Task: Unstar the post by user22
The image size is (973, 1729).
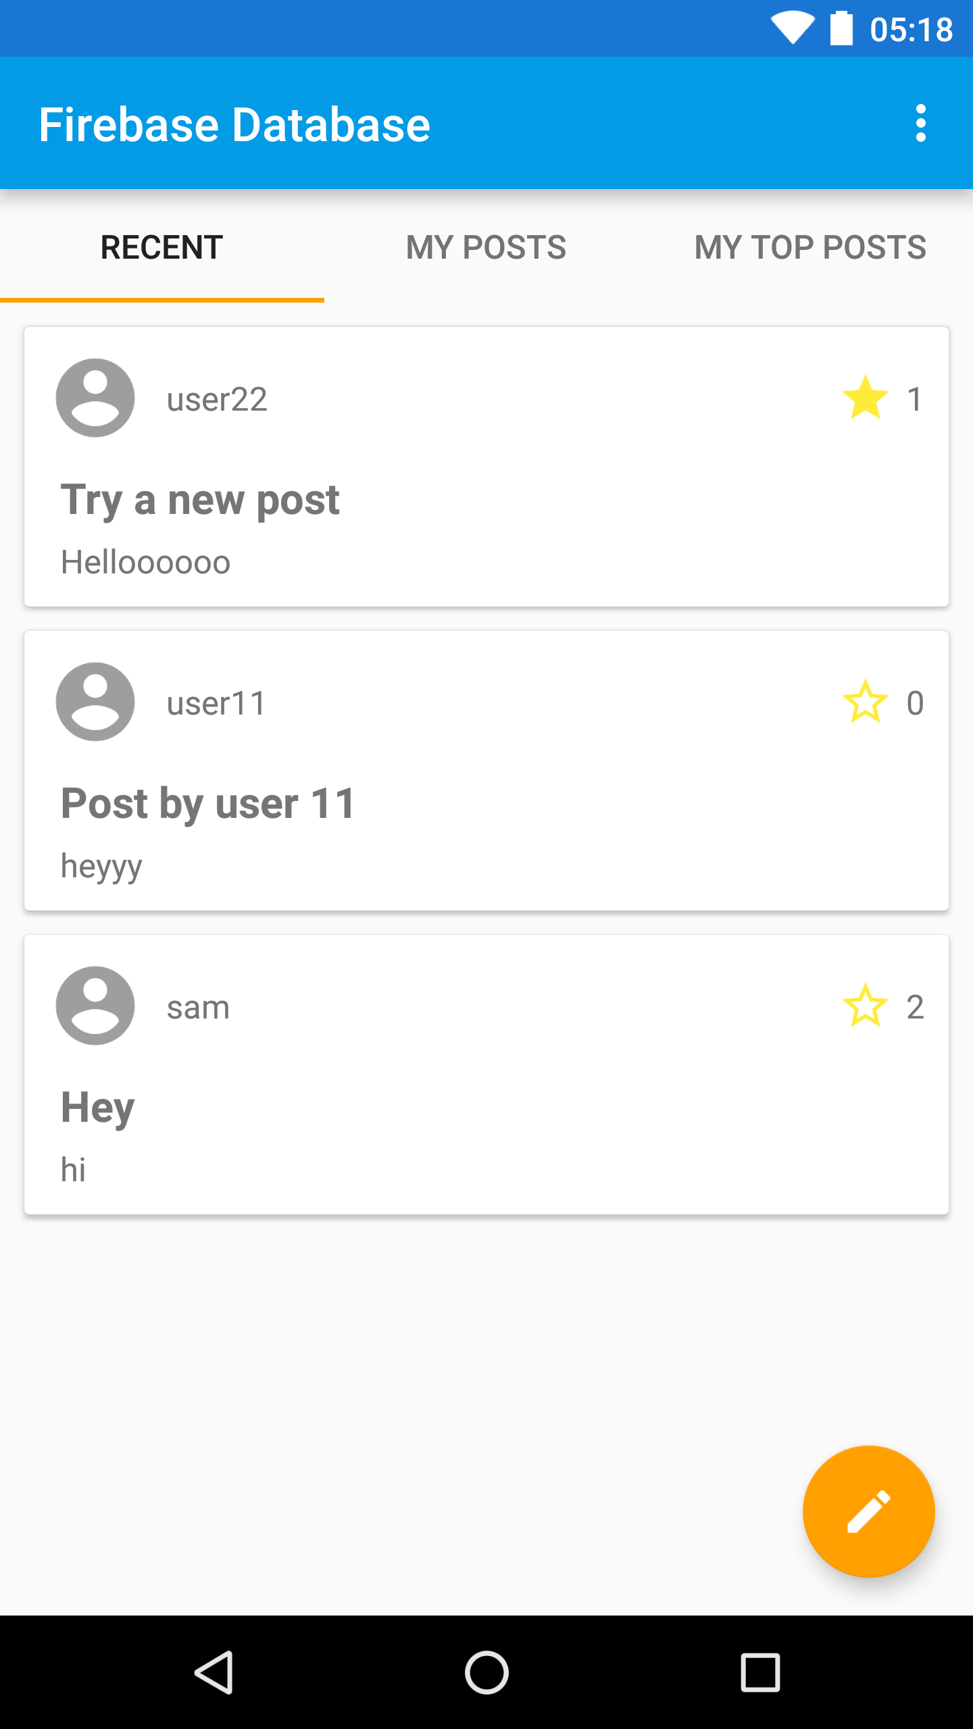Action: pyautogui.click(x=865, y=398)
